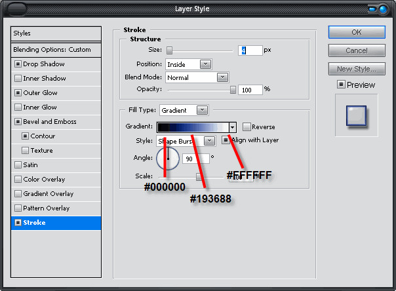Turn on the Texture checkbox
This screenshot has height=291, width=396.
click(25, 151)
